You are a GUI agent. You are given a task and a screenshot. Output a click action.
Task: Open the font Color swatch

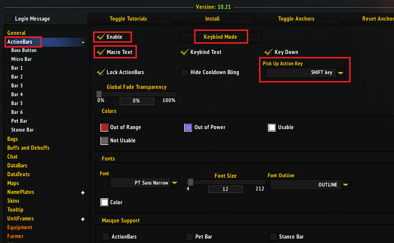tap(104, 202)
